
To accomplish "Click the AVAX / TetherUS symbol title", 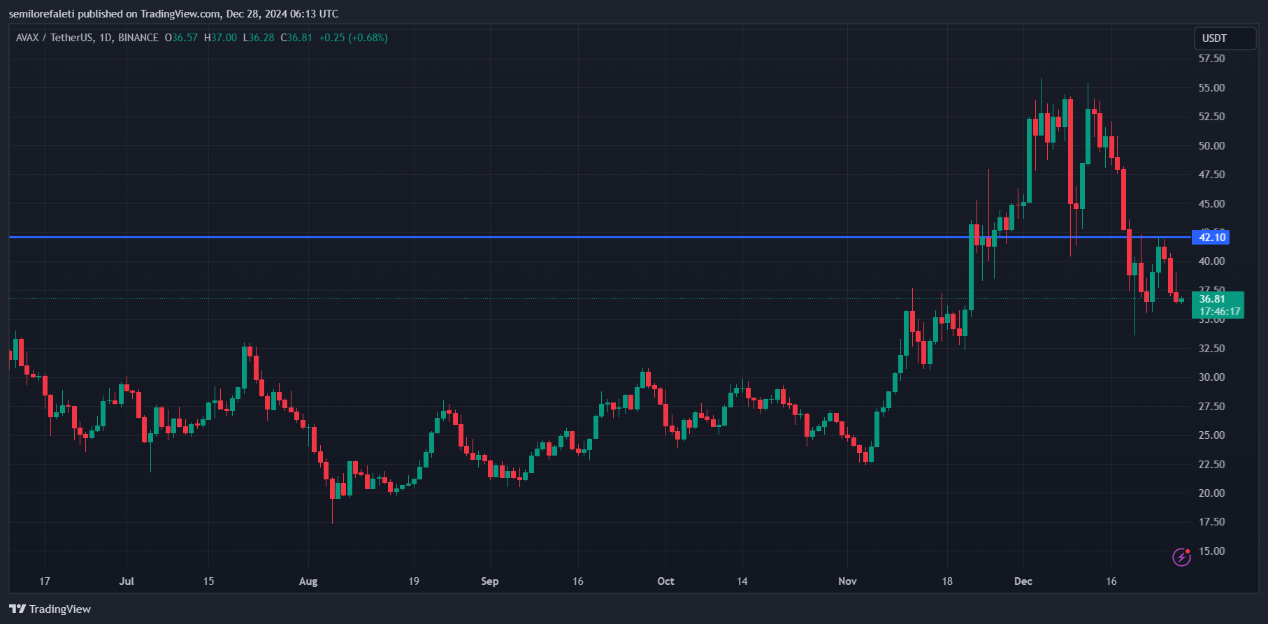I will pos(54,38).
